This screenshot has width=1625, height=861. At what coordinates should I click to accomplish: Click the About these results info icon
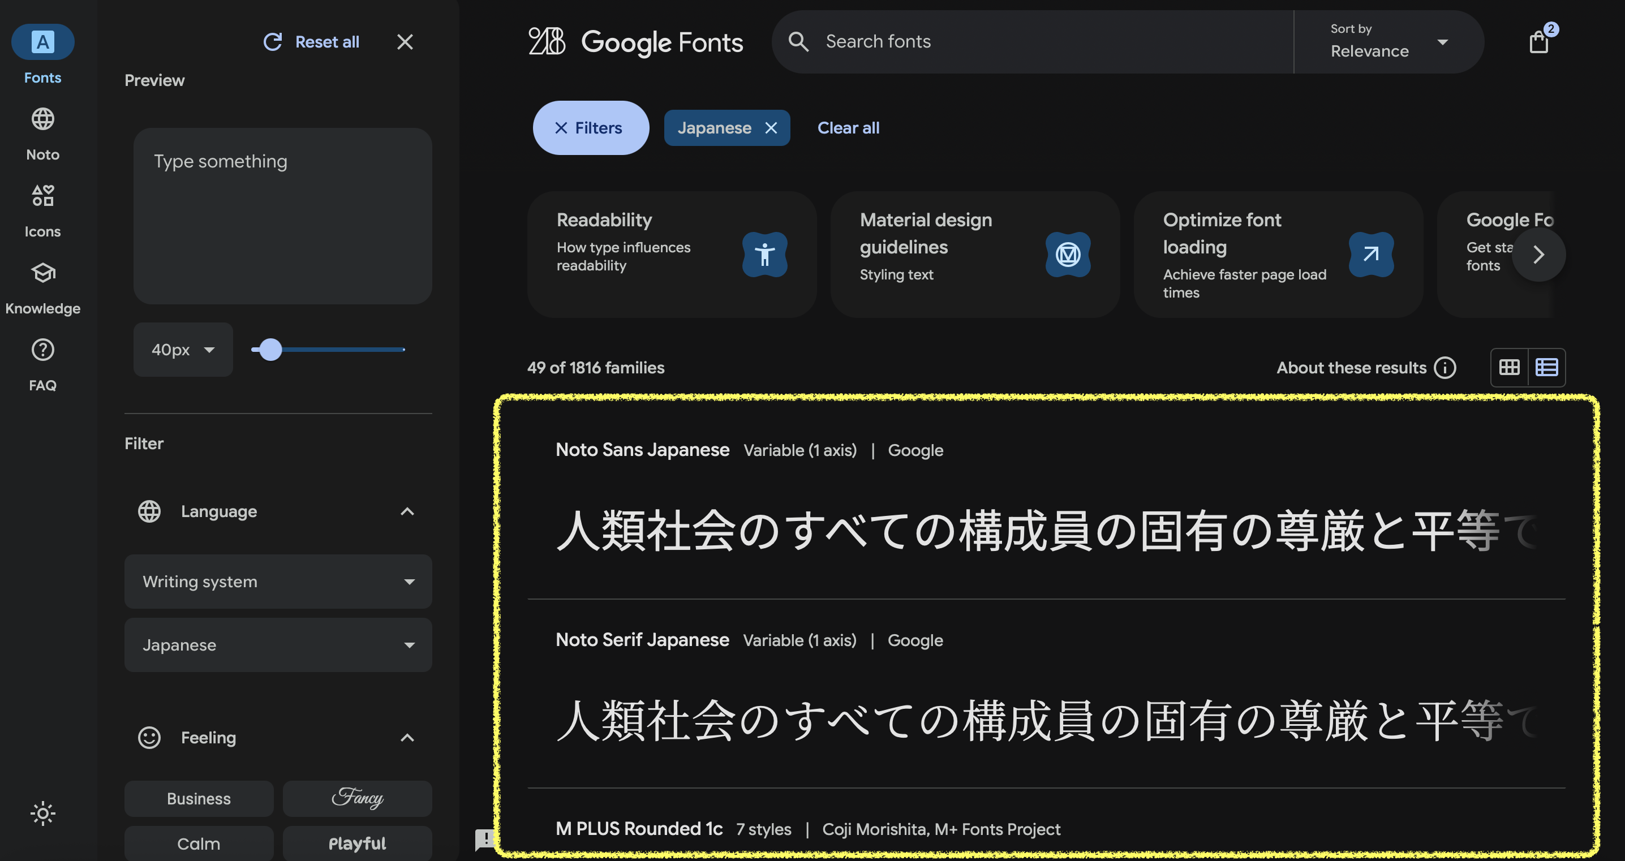[x=1445, y=367]
